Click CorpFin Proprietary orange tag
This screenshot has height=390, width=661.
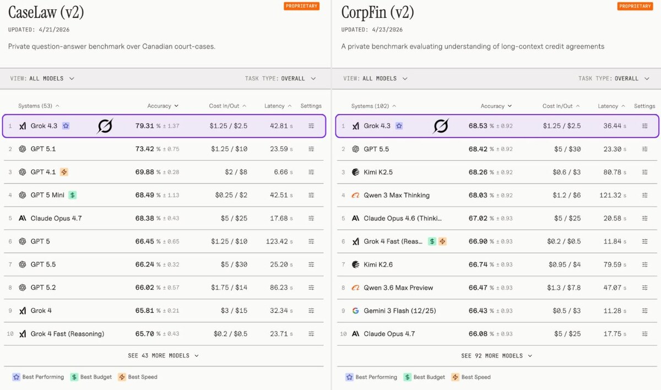point(635,6)
